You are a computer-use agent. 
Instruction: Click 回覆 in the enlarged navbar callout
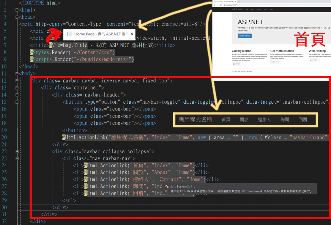[x=303, y=119]
